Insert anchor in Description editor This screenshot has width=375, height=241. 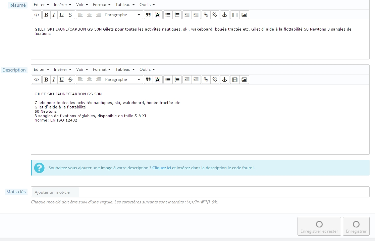pyautogui.click(x=225, y=80)
